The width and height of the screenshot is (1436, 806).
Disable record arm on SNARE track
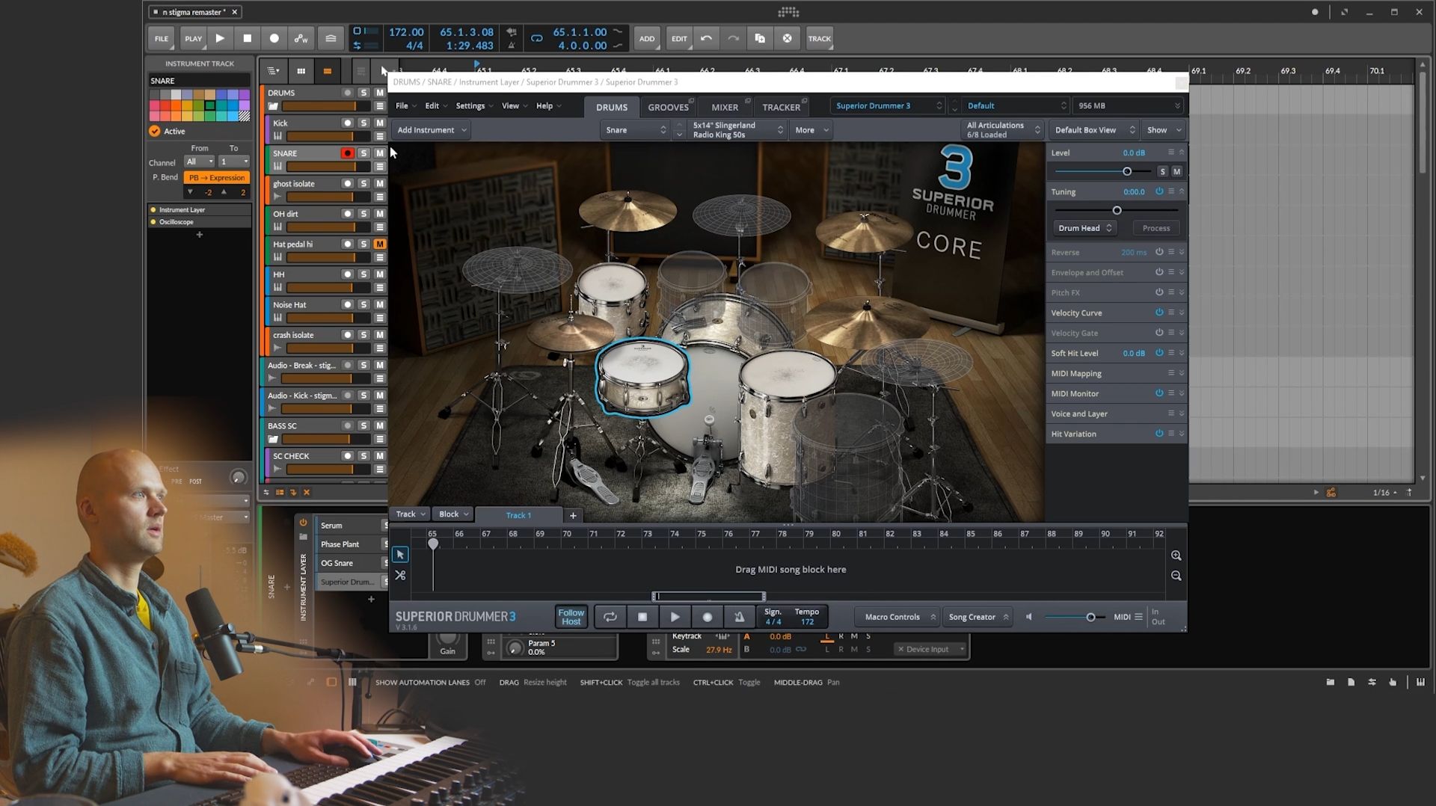[347, 153]
